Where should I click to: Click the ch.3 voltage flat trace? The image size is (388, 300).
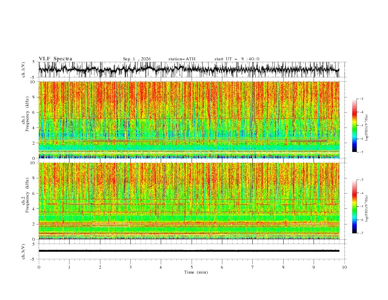189,251
